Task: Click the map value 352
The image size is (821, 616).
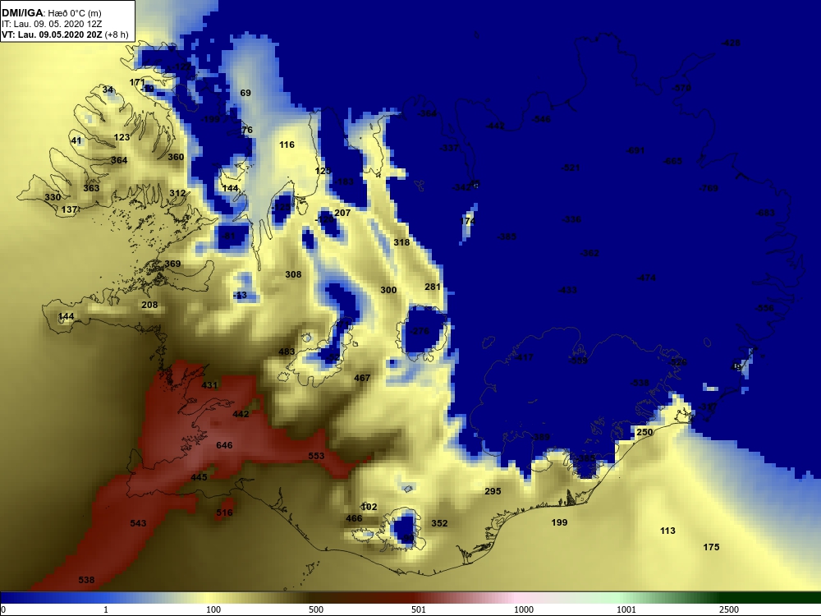Action: pos(439,523)
